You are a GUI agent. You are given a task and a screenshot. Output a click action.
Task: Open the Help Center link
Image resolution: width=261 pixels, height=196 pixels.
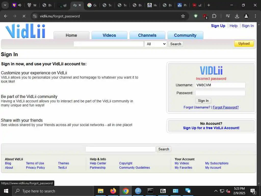point(98,163)
